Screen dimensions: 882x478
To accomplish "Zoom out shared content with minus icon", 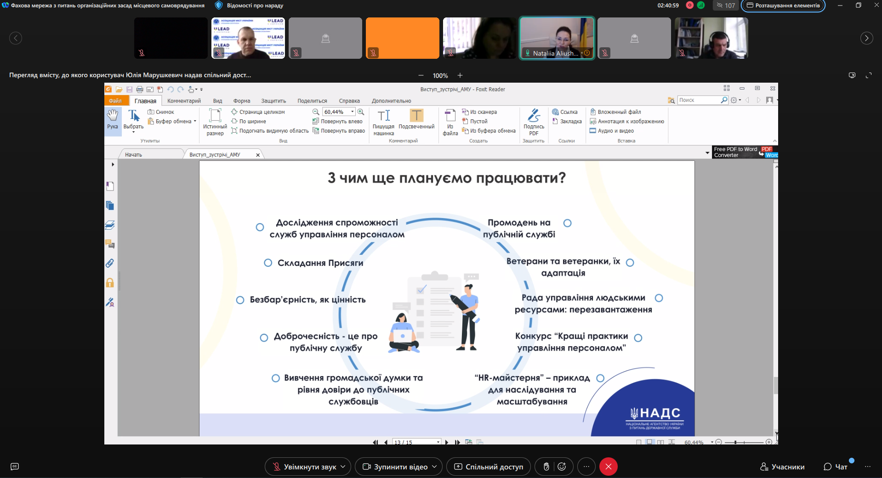I will 421,75.
